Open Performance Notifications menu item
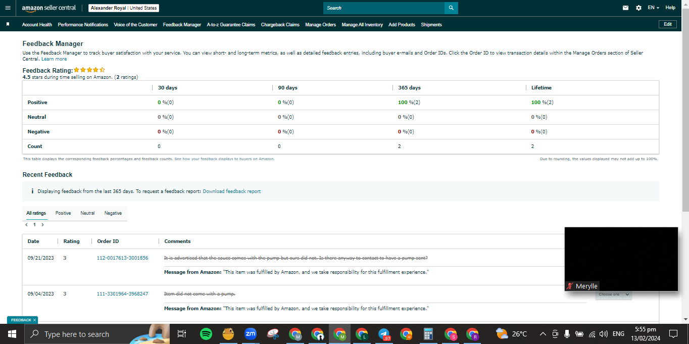The image size is (689, 344). (x=83, y=24)
